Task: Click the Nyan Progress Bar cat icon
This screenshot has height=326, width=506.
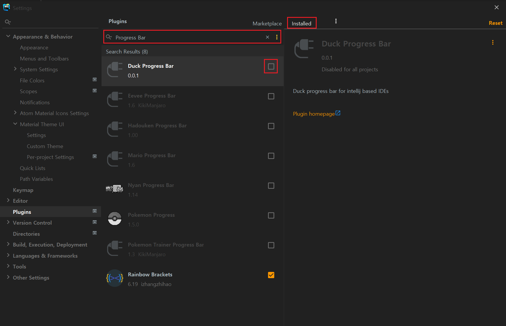Action: pos(114,189)
